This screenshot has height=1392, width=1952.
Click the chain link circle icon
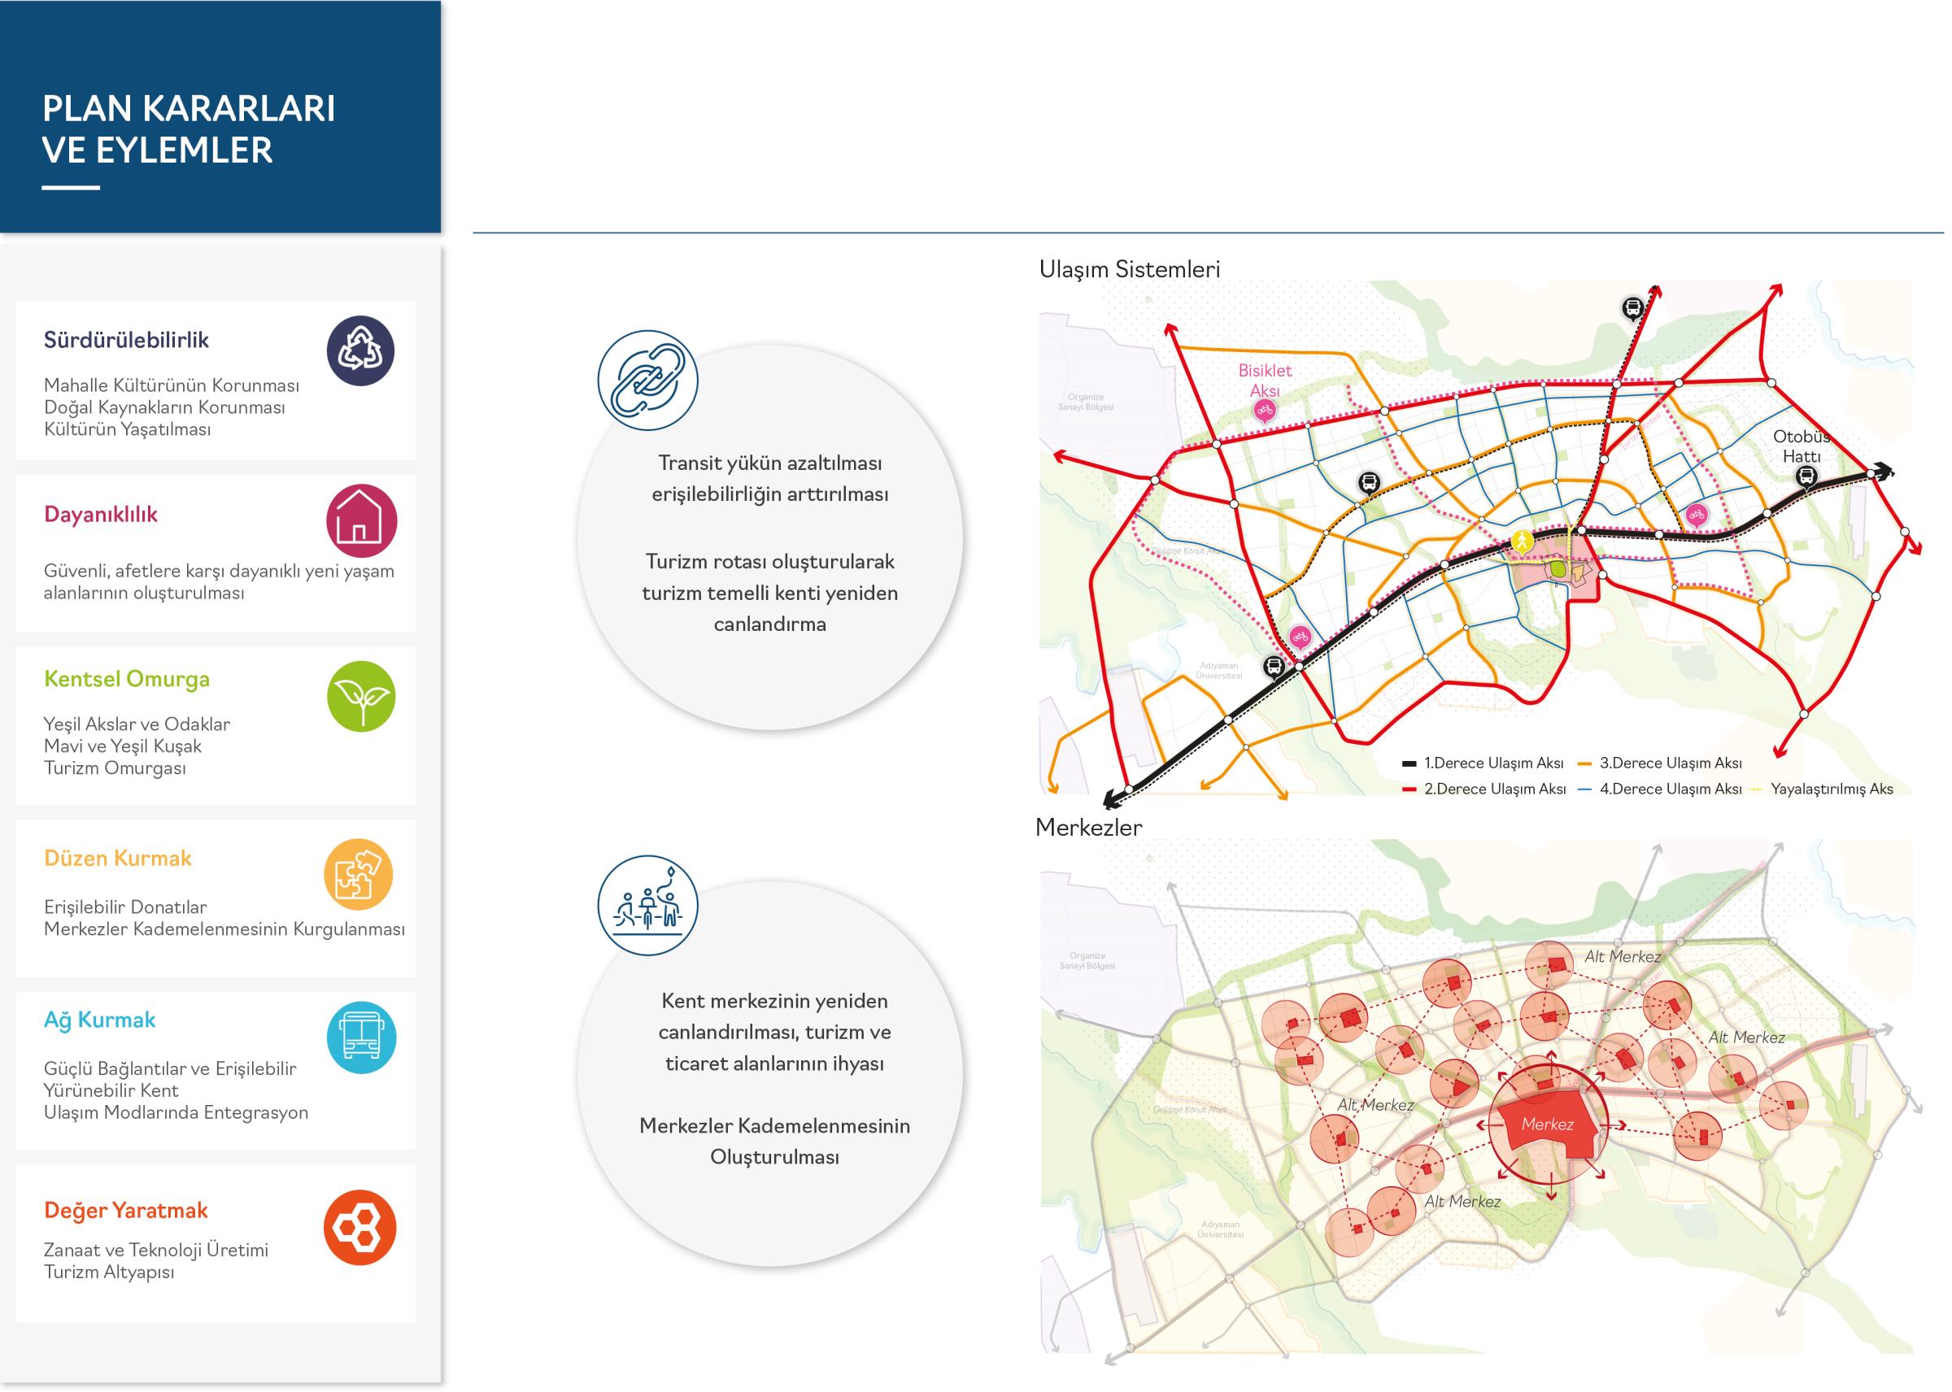(647, 381)
